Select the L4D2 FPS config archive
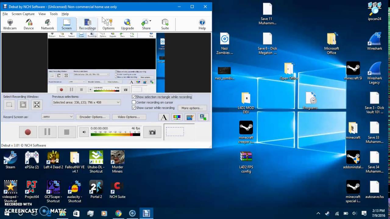Image resolution: width=390 pixels, height=219 pixels. pyautogui.click(x=246, y=162)
